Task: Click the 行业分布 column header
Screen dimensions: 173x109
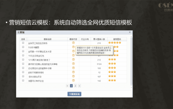Action: click(85, 39)
